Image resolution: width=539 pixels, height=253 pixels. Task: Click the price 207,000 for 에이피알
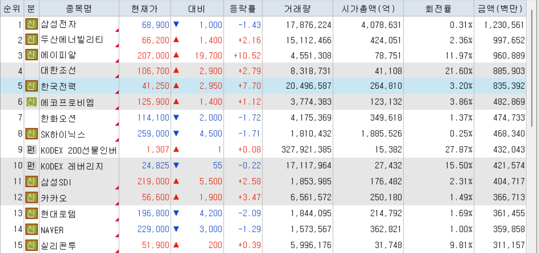click(154, 55)
